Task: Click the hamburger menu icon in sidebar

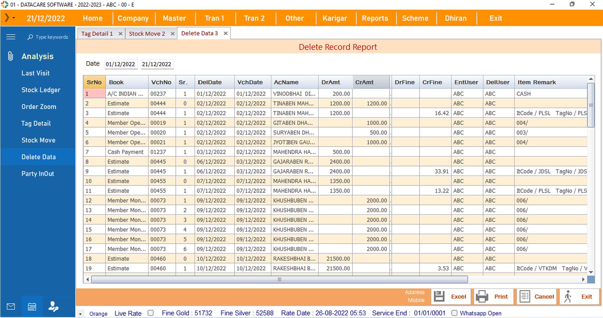Action: point(11,37)
